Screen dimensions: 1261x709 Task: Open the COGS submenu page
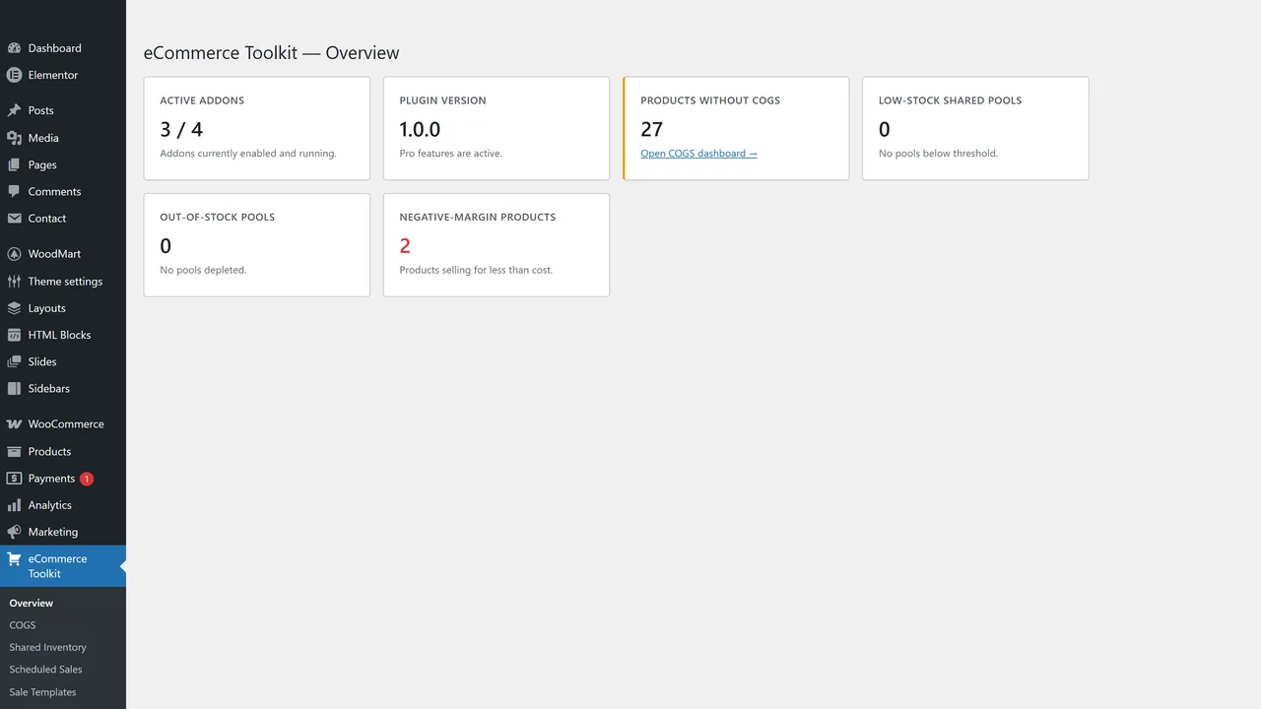(x=23, y=625)
